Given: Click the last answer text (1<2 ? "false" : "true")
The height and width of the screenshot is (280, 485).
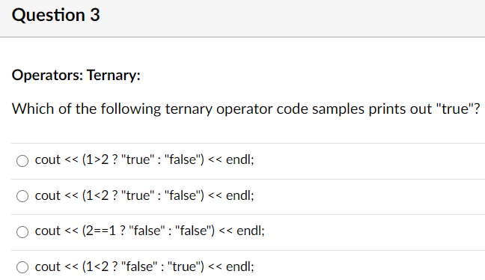Looking at the screenshot, I should 144,267.
